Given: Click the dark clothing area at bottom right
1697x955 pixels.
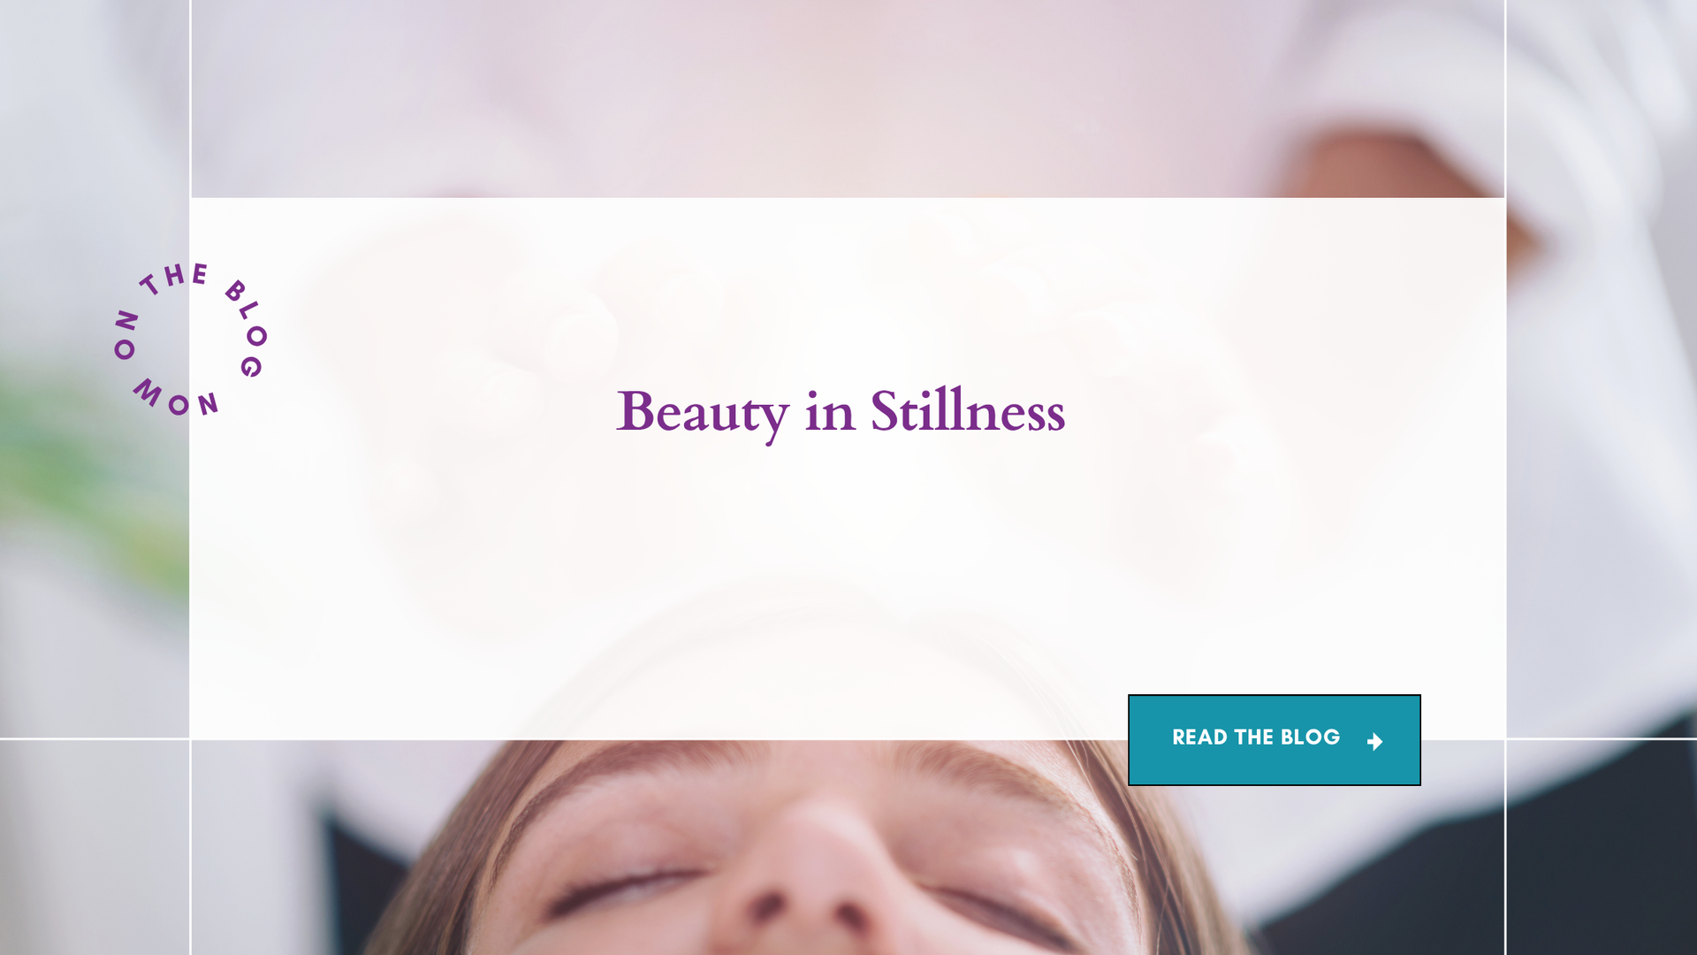Looking at the screenshot, I should coord(1600,849).
